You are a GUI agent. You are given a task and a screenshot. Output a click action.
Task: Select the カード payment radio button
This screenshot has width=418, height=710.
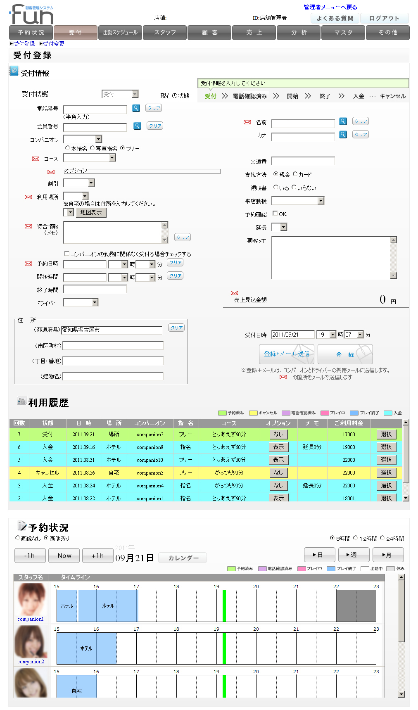[295, 174]
